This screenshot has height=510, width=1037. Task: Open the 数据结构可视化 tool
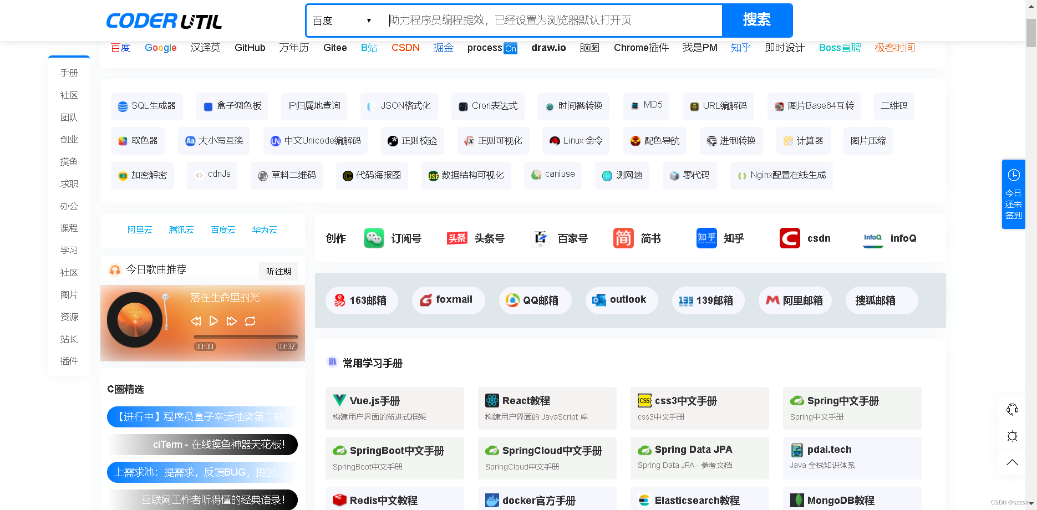466,176
